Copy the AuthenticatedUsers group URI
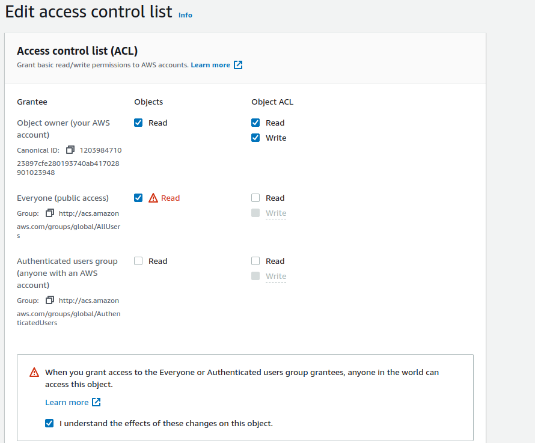Image resolution: width=535 pixels, height=443 pixels. (x=50, y=300)
